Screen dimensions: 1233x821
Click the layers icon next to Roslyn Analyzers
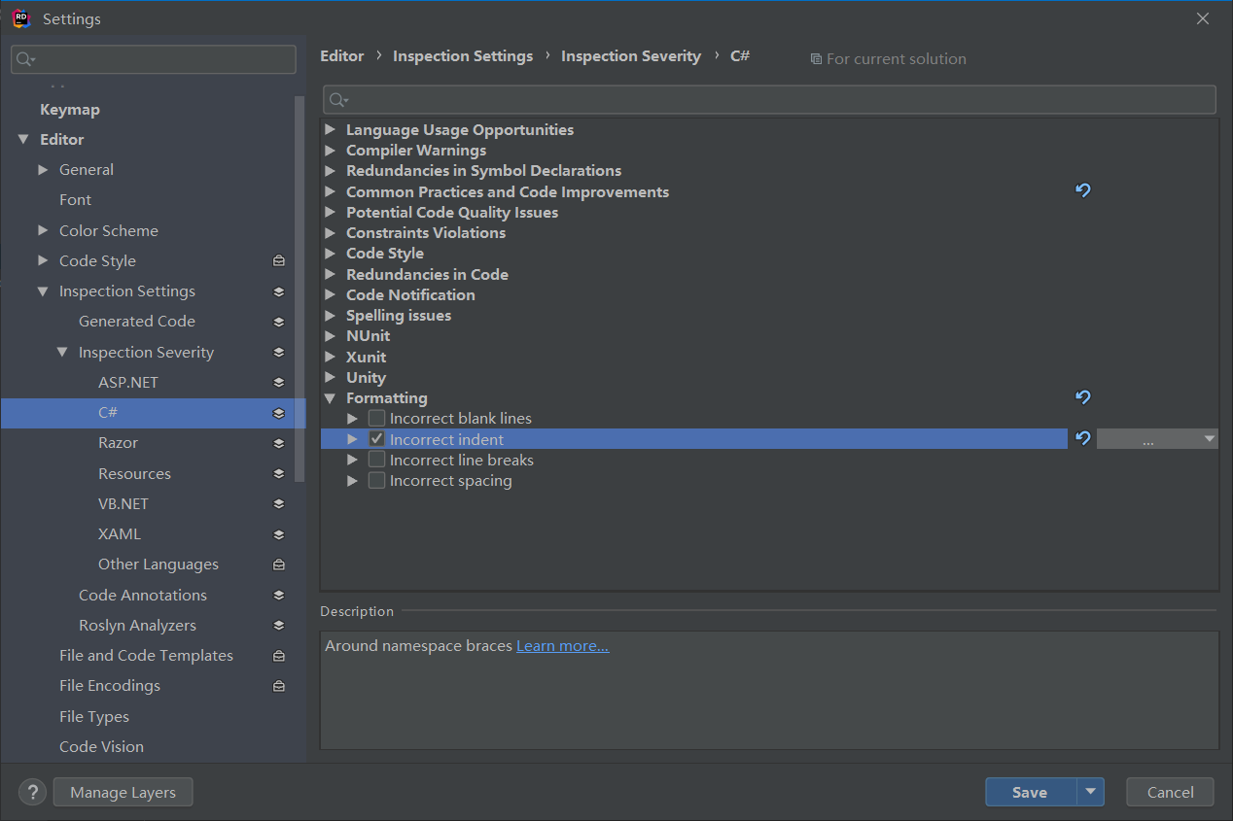pos(279,626)
